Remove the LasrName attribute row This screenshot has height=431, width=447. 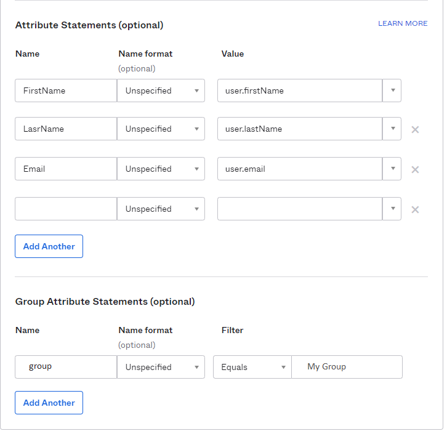(415, 130)
